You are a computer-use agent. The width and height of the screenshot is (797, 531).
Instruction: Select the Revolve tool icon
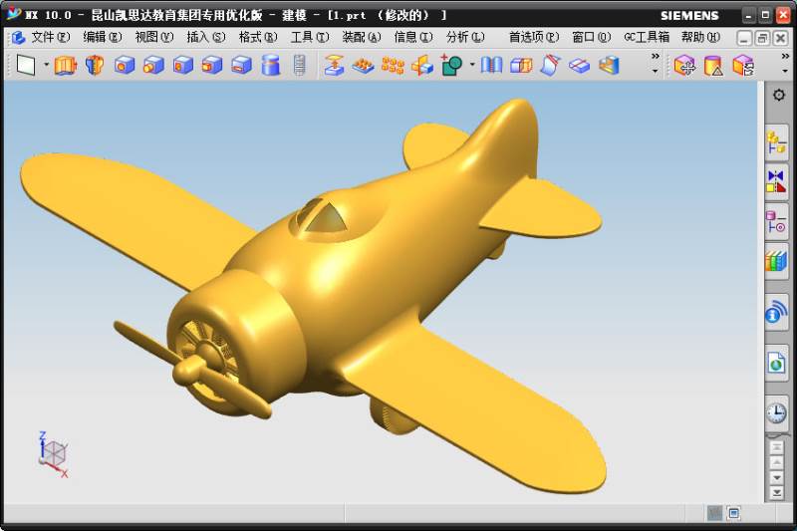tap(95, 66)
